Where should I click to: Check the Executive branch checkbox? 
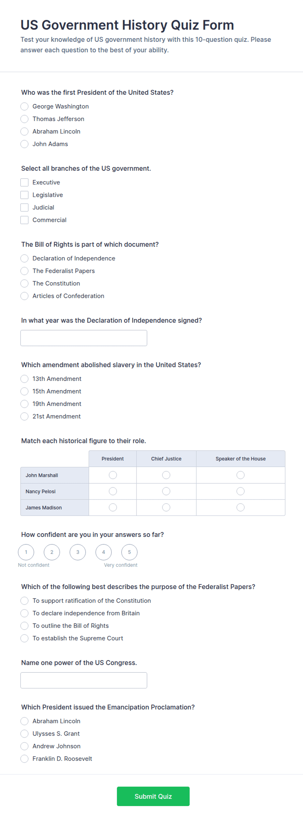click(24, 183)
